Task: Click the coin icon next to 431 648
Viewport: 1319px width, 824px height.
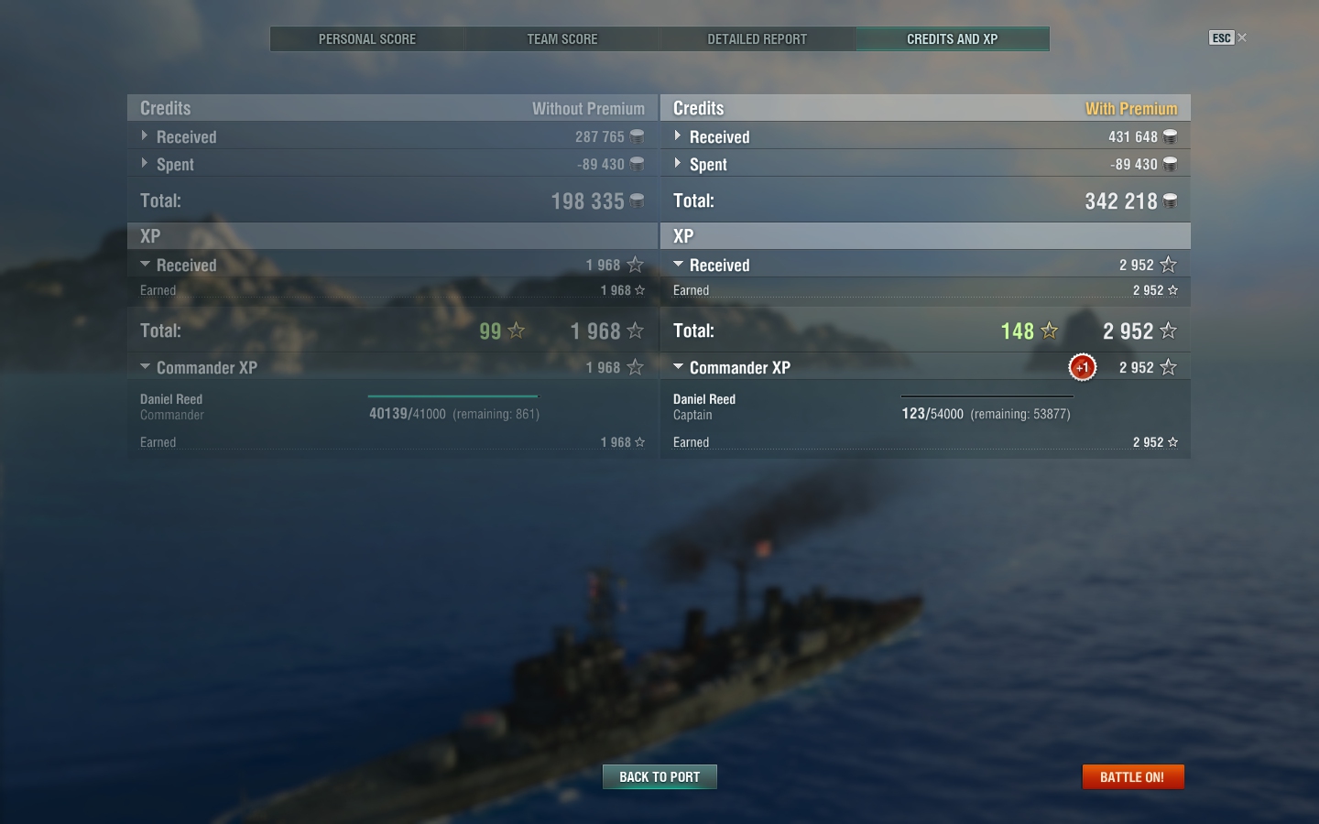Action: 1170,136
